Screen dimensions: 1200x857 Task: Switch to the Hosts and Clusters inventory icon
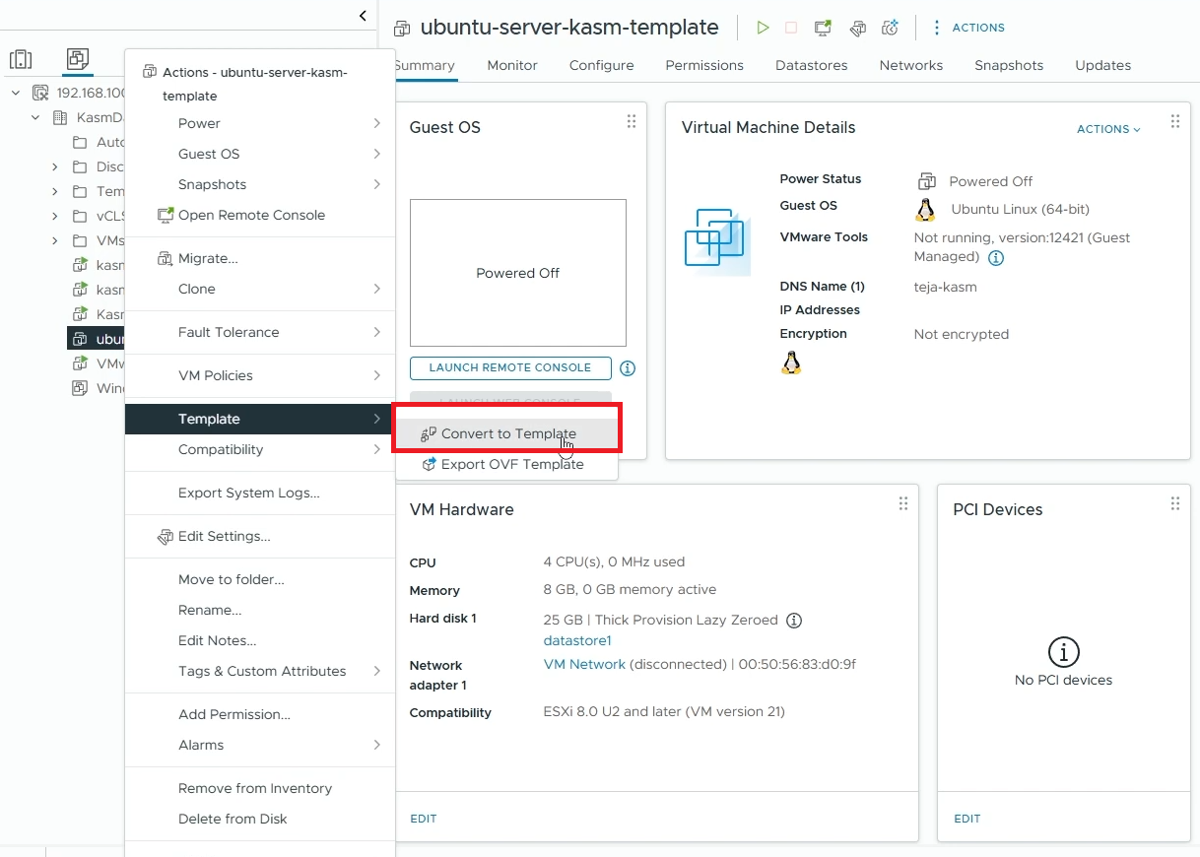21,59
